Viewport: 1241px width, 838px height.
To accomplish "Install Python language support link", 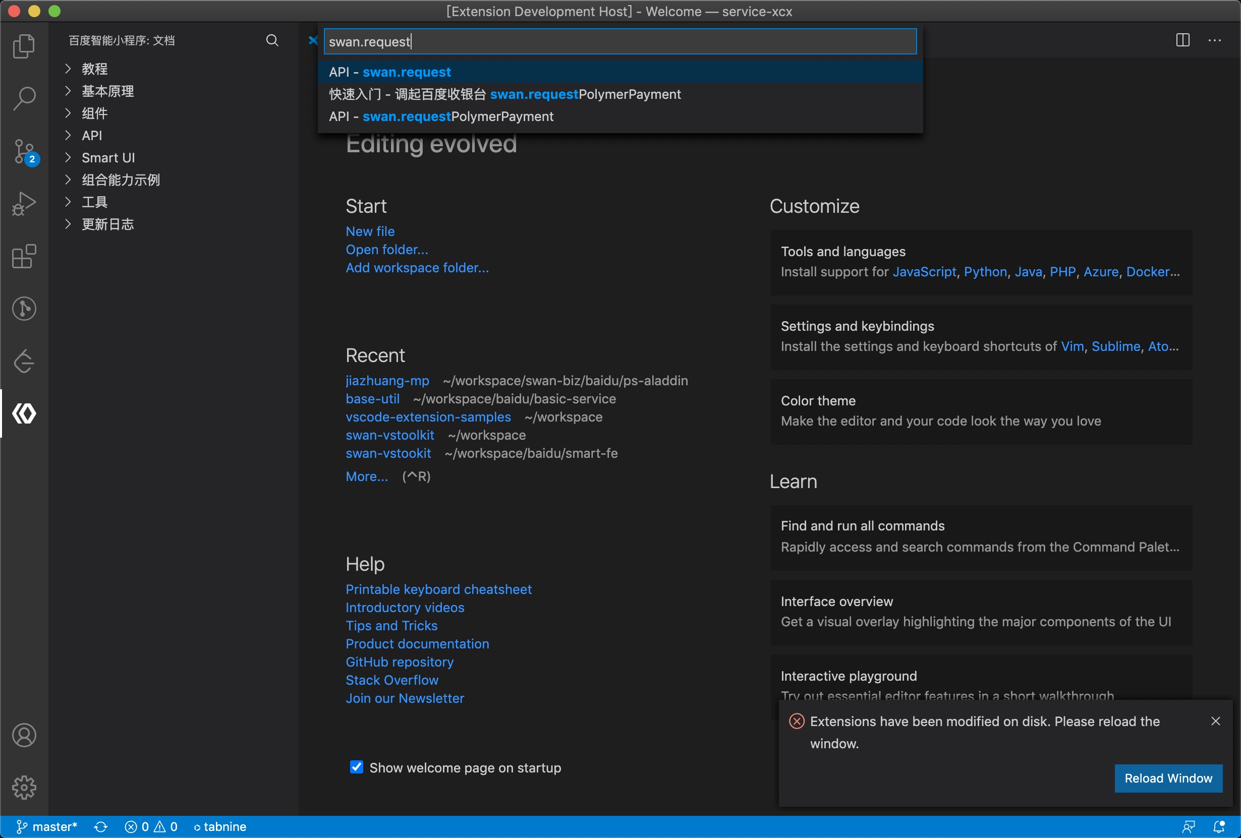I will (x=985, y=272).
